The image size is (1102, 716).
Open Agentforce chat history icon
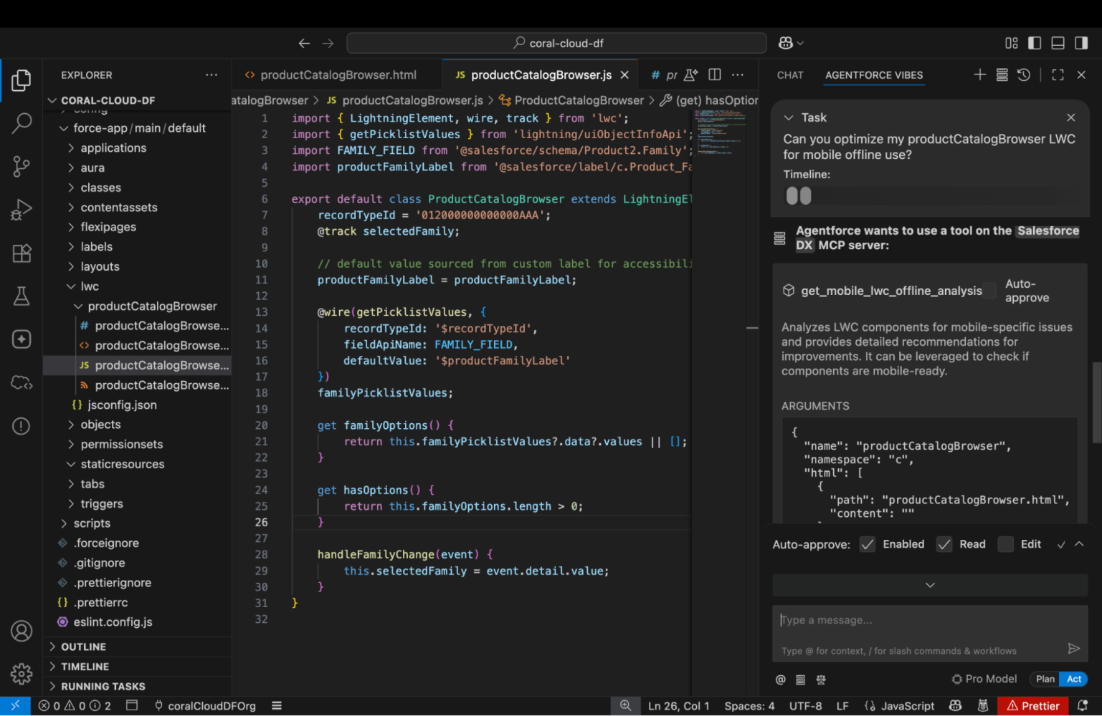point(1024,74)
